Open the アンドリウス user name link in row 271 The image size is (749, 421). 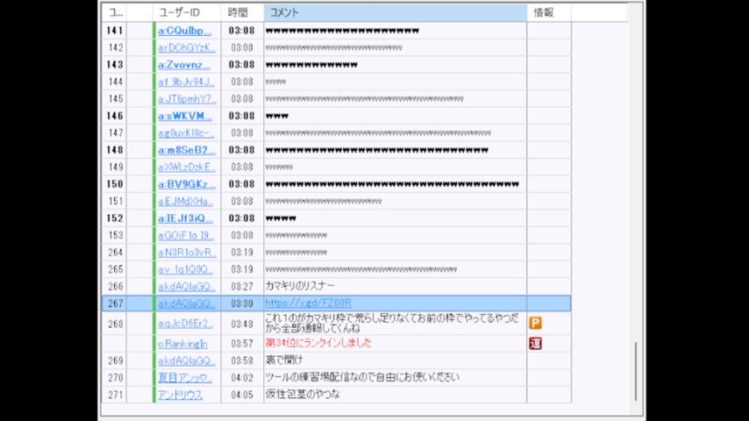click(180, 395)
